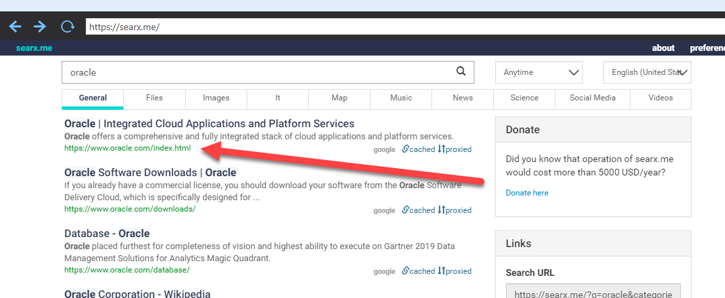Click the Donate panel heading
This screenshot has width=725, height=298.
tap(523, 129)
